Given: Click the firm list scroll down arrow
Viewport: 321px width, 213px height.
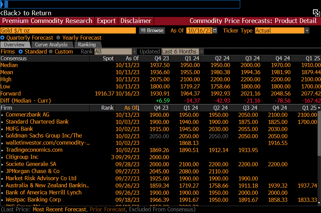Looking at the screenshot, I should pos(319,203).
